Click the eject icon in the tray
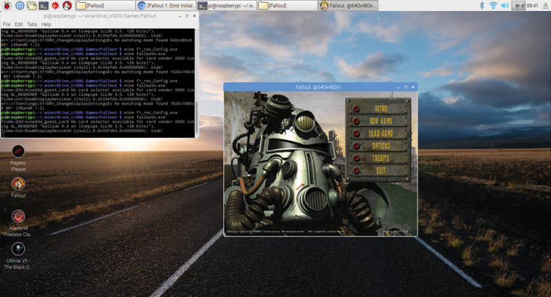The image size is (551, 297). coord(544,6)
